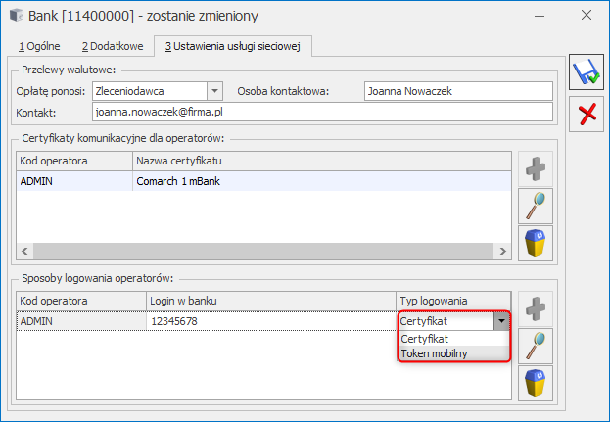The height and width of the screenshot is (422, 610).
Task: Delete login method using trash bin icon
Action: pyautogui.click(x=535, y=382)
